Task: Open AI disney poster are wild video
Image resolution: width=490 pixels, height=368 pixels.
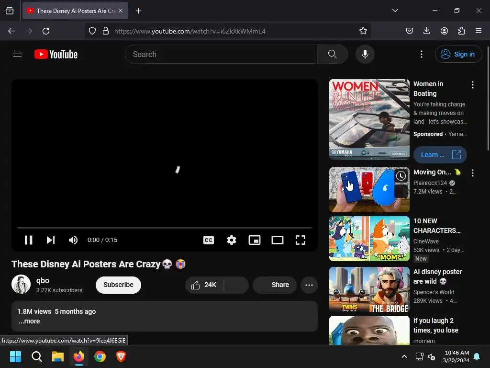Action: tap(369, 289)
